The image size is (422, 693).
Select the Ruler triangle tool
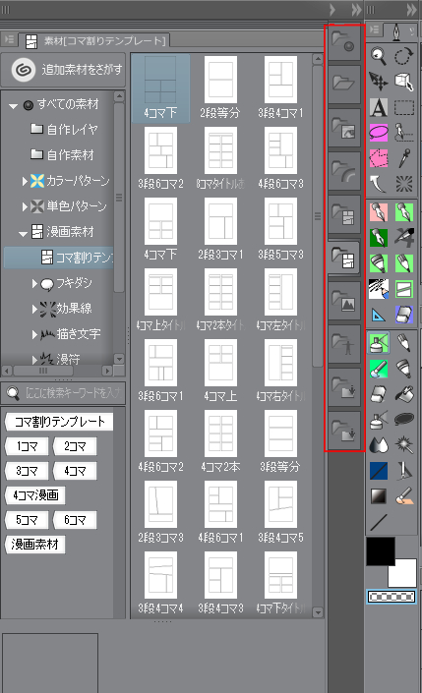[x=378, y=315]
